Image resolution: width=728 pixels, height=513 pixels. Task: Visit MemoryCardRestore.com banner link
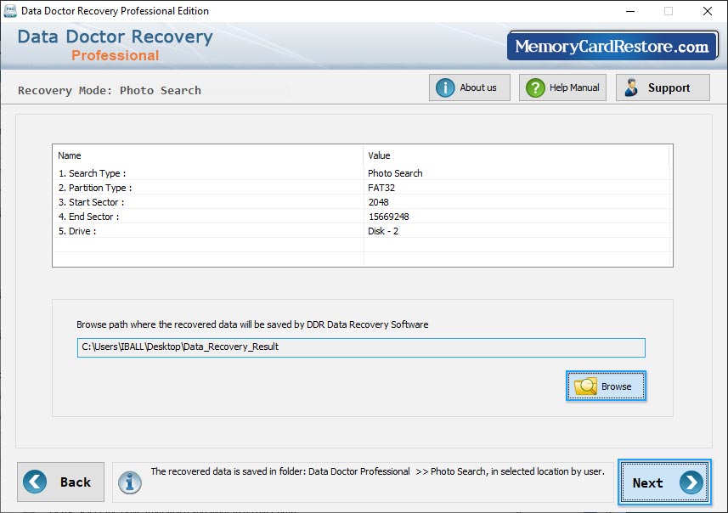click(x=612, y=46)
